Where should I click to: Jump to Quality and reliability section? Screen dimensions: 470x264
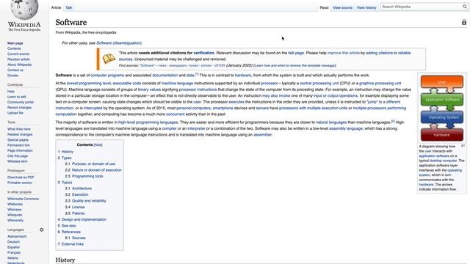pyautogui.click(x=89, y=201)
